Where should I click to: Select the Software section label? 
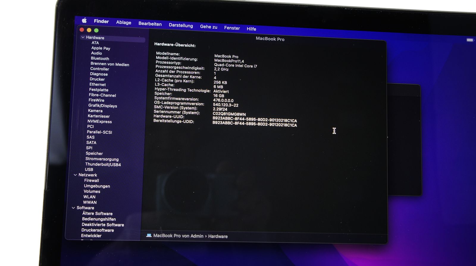85,208
